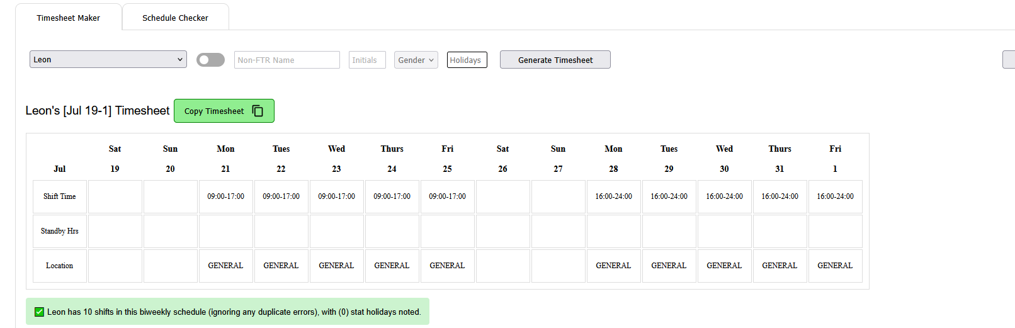Click Wednesday 23 standby hours cell

[x=336, y=231]
